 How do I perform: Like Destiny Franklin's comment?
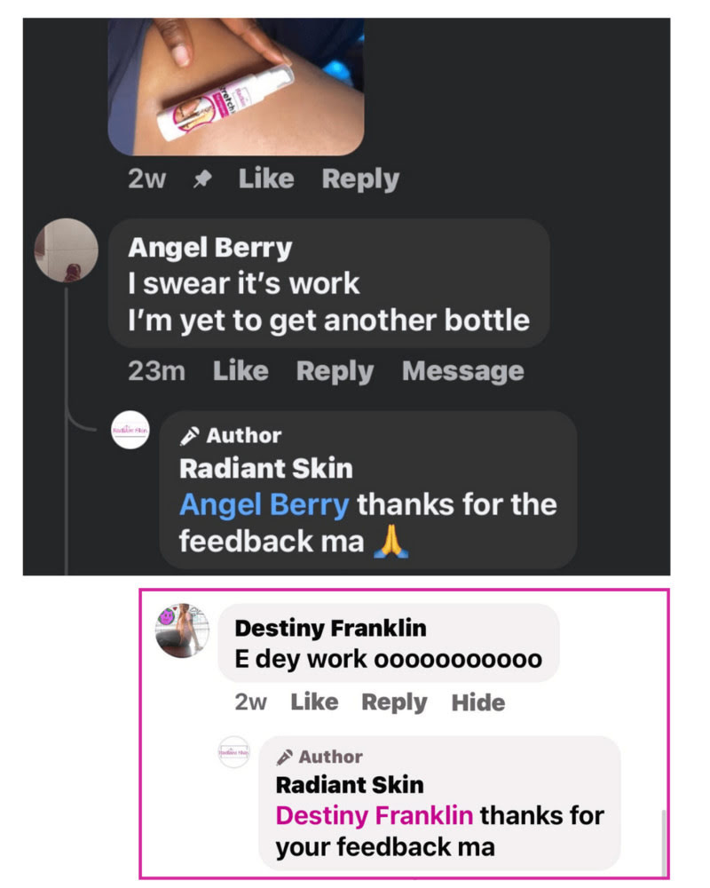[315, 702]
